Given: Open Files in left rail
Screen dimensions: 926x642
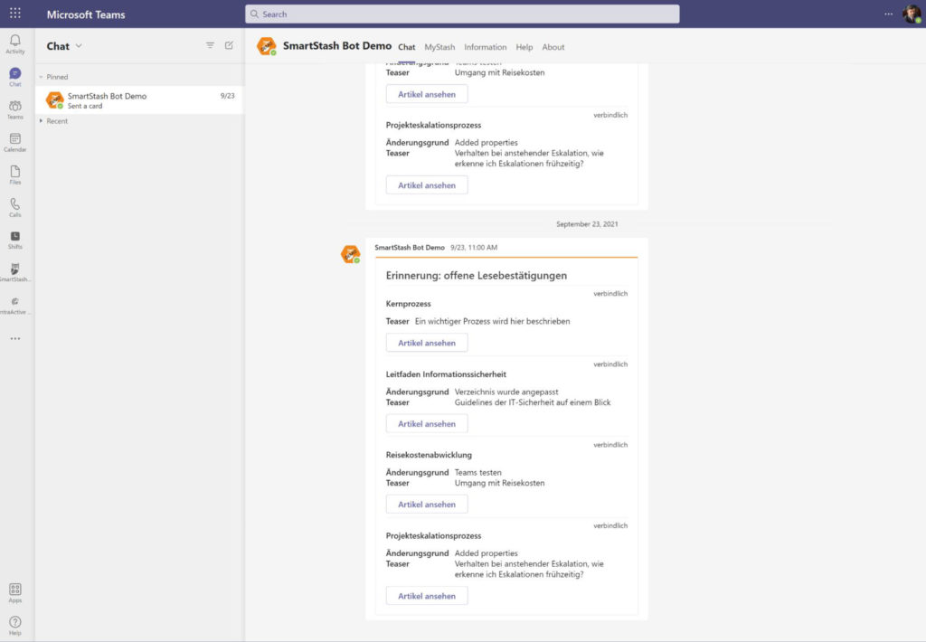Looking at the screenshot, I should click(x=15, y=175).
